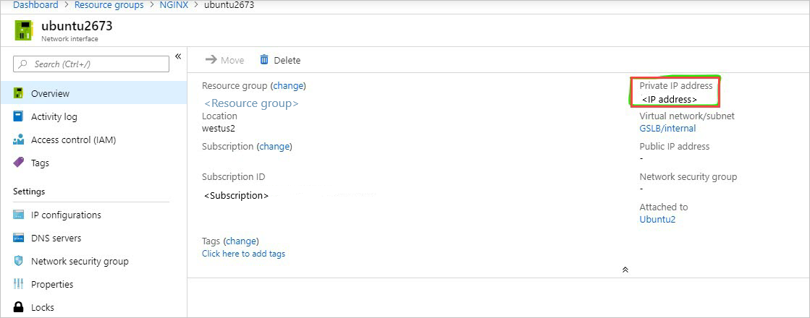Click the ubuntu2673 network interface icon
810x318 pixels.
coord(25,30)
